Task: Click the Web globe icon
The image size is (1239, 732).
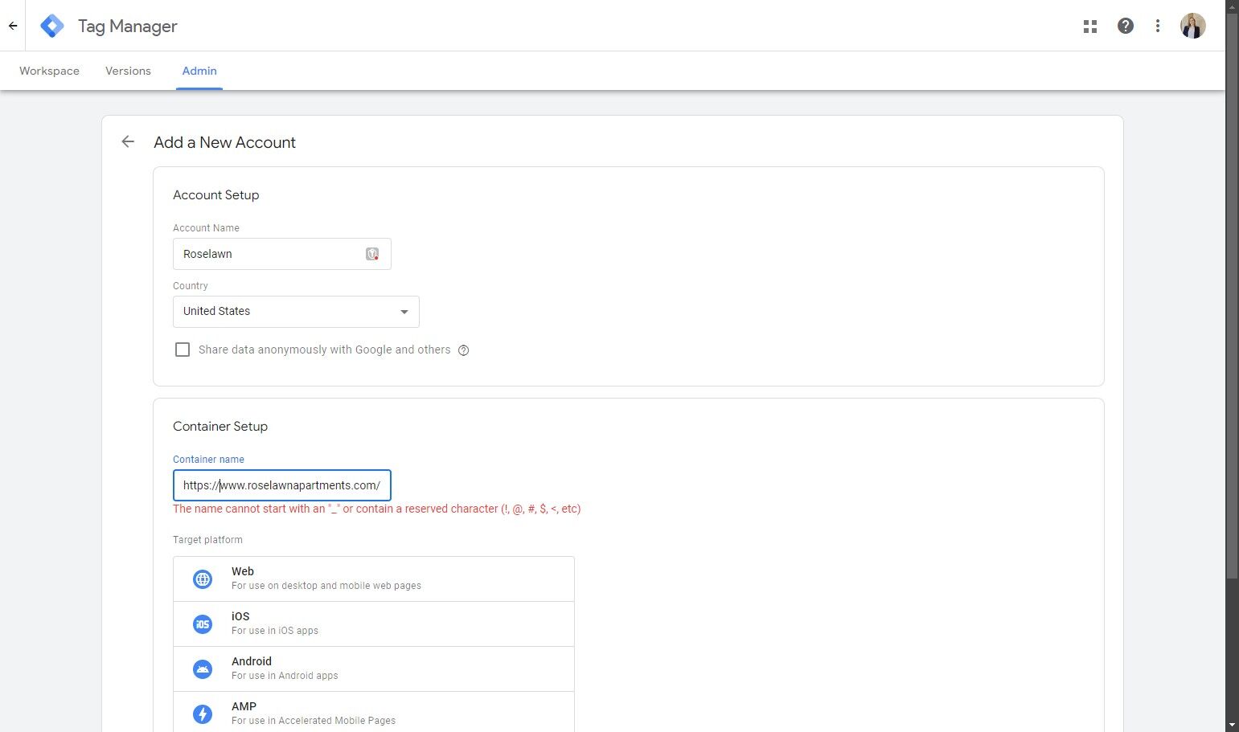Action: tap(203, 579)
